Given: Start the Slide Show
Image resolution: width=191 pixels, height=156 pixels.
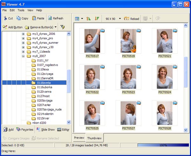Looking at the screenshot, I should [x=45, y=129].
